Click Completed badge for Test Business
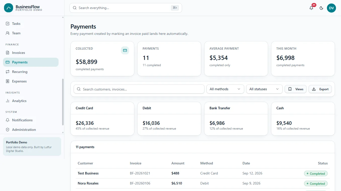 (x=316, y=173)
